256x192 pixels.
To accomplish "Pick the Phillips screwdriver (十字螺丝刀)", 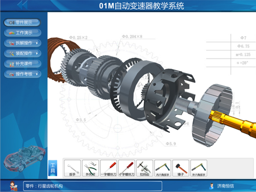I will [x=126, y=168].
